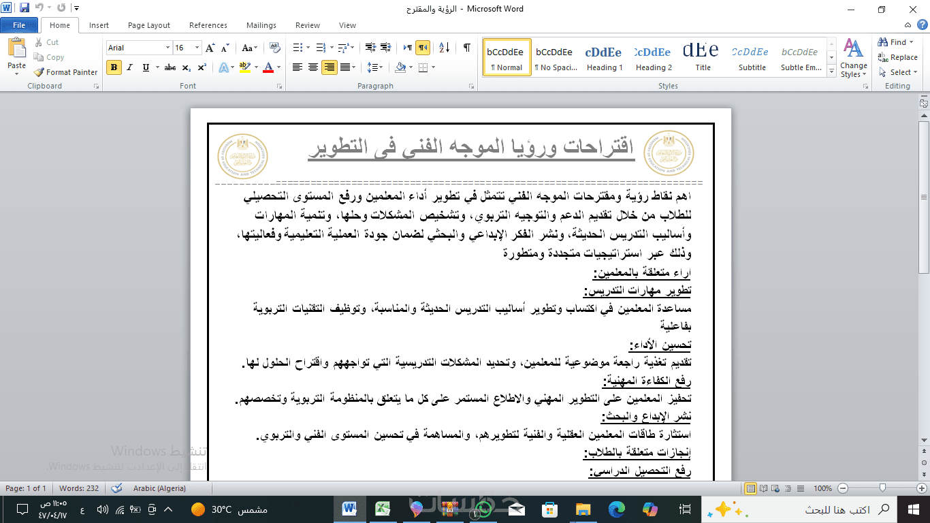
Task: Open the Mail app on the taskbar
Action: point(517,509)
